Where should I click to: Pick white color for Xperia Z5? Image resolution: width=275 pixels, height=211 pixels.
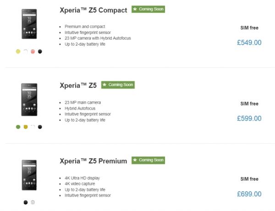click(x=33, y=127)
